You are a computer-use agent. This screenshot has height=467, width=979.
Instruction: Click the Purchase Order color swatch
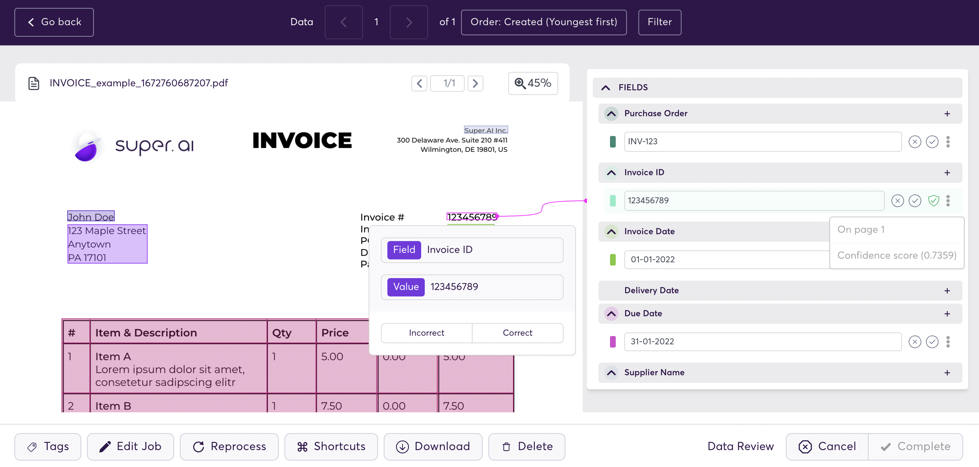[613, 142]
